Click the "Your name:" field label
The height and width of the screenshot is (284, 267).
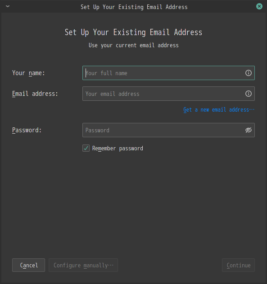click(x=28, y=73)
